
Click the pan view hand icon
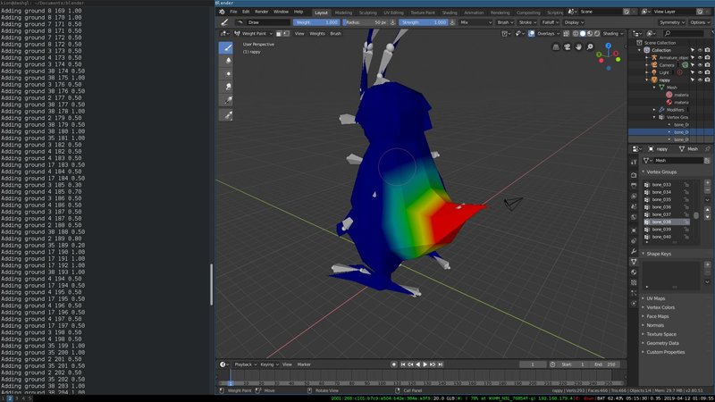[578, 46]
